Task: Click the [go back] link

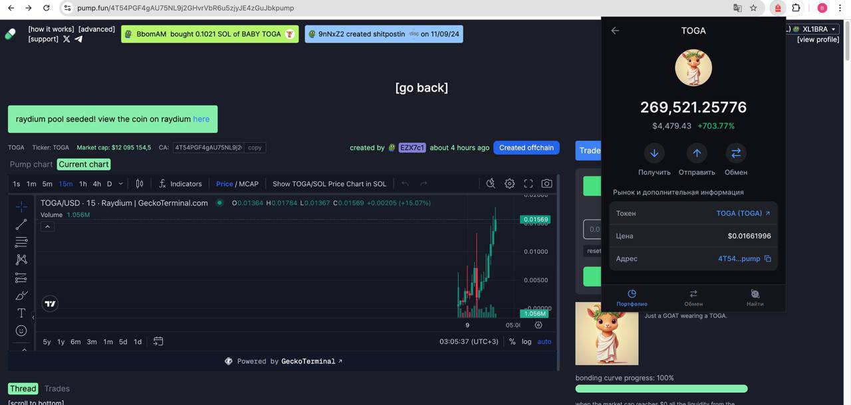Action: click(x=422, y=88)
